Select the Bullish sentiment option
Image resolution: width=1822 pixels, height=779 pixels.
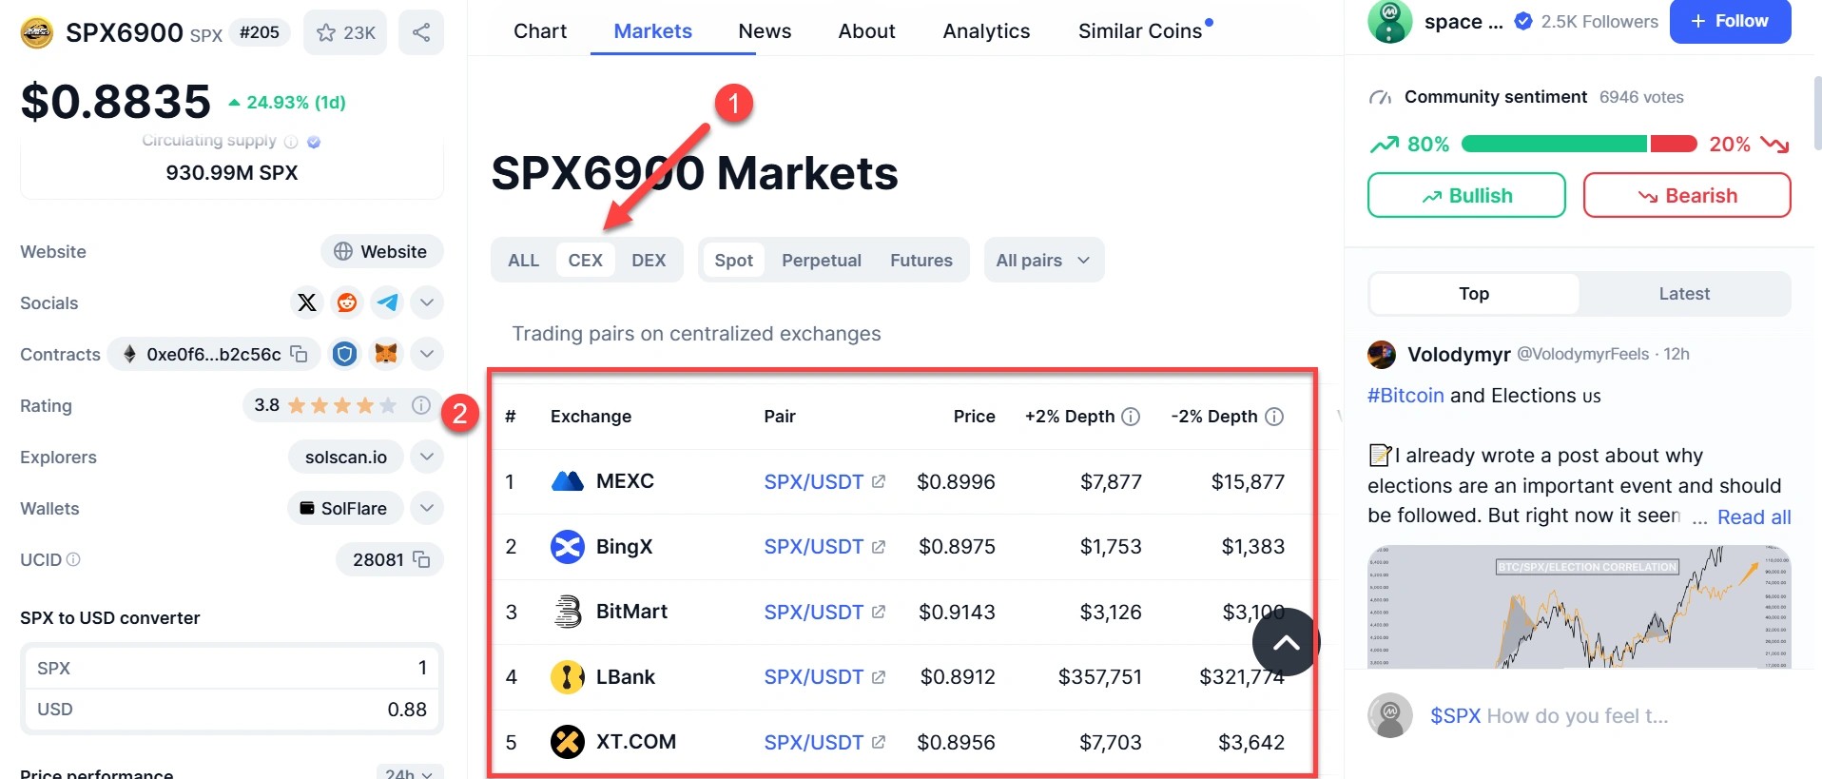click(1465, 195)
